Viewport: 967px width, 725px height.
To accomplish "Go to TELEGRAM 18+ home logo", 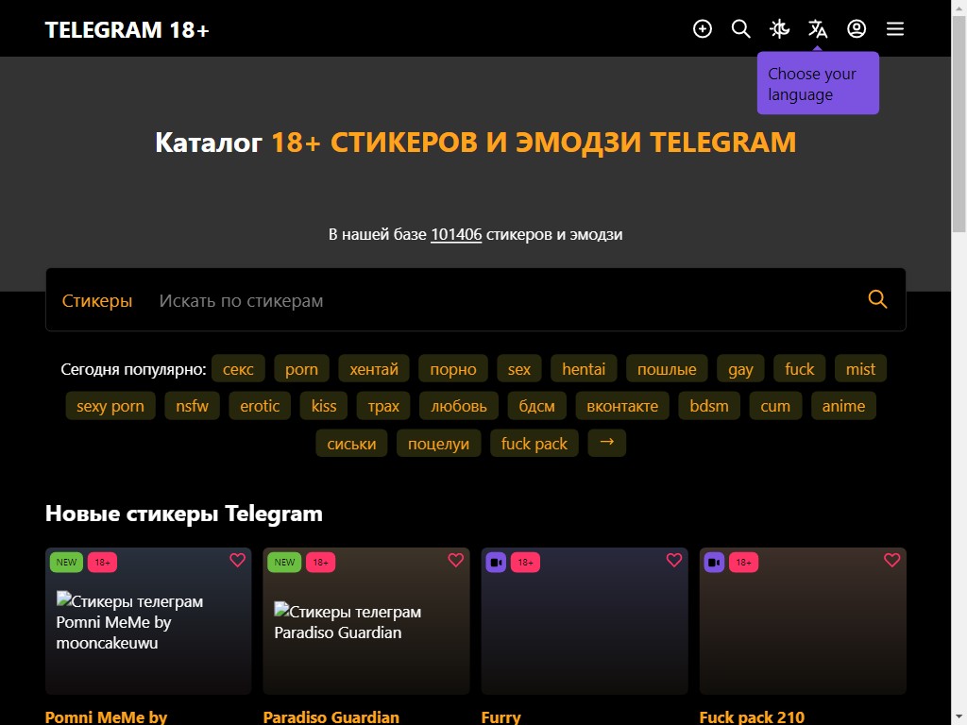I will pos(127,29).
